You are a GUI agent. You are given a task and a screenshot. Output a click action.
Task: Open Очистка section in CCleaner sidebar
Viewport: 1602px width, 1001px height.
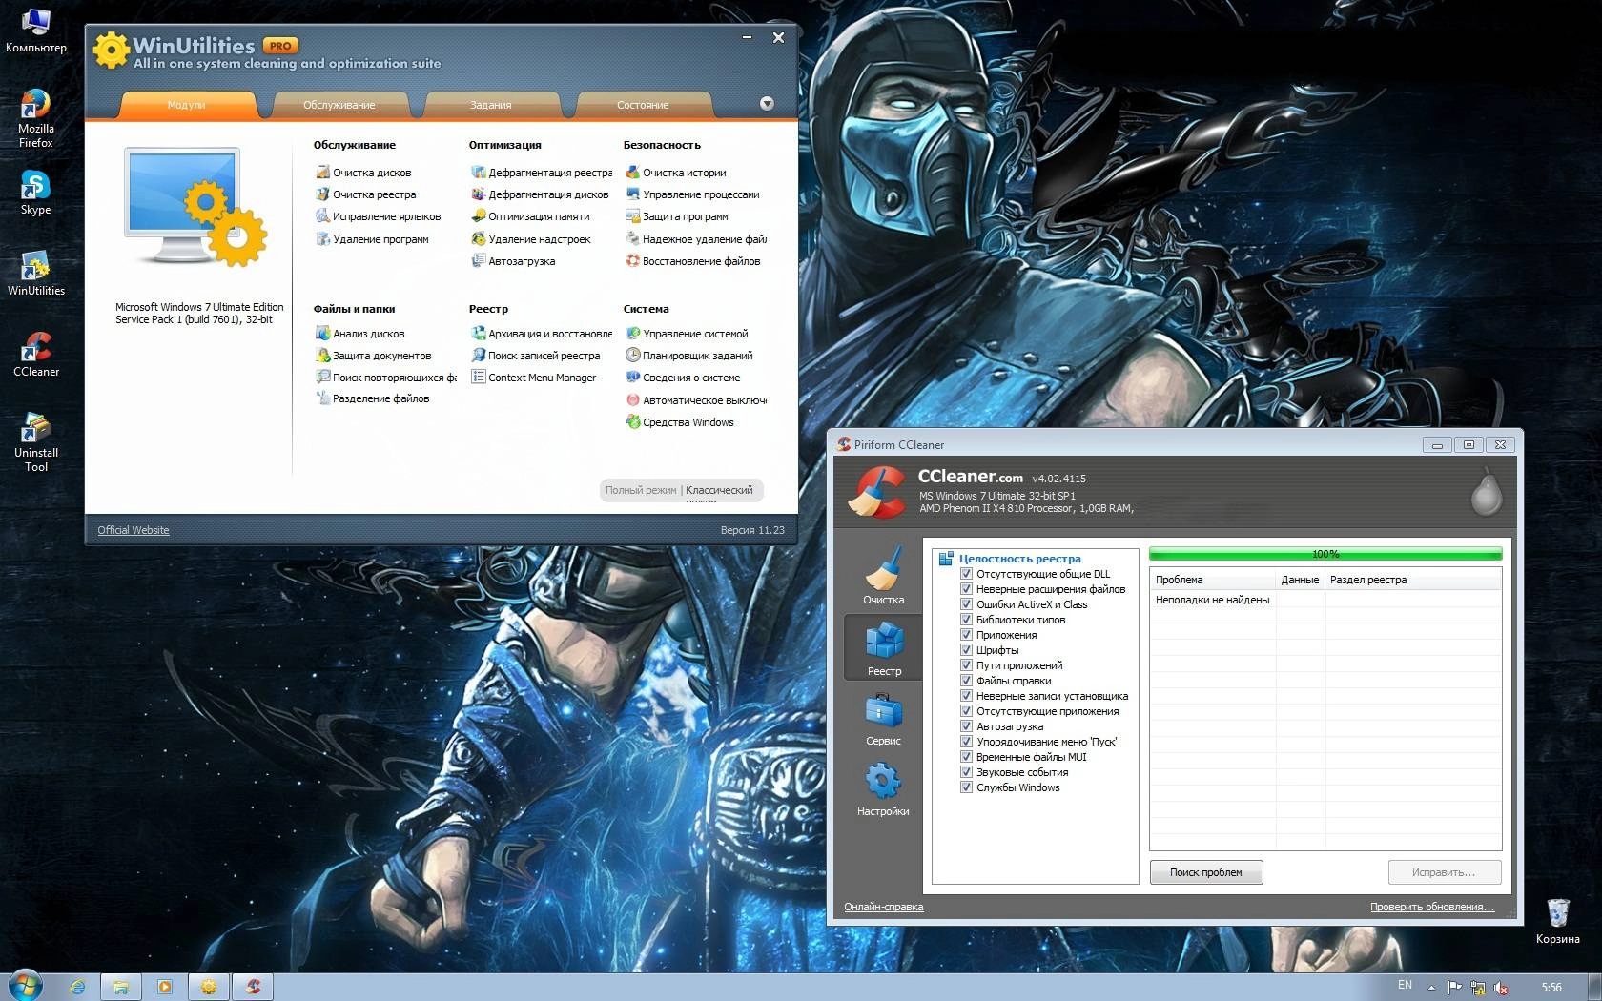[x=883, y=576]
